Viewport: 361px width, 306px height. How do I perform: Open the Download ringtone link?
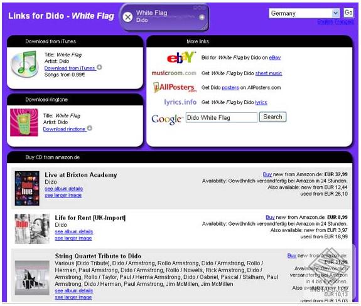click(65, 129)
